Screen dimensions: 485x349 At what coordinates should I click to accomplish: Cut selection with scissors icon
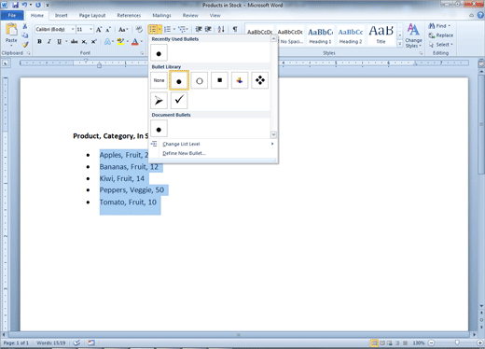25,26
